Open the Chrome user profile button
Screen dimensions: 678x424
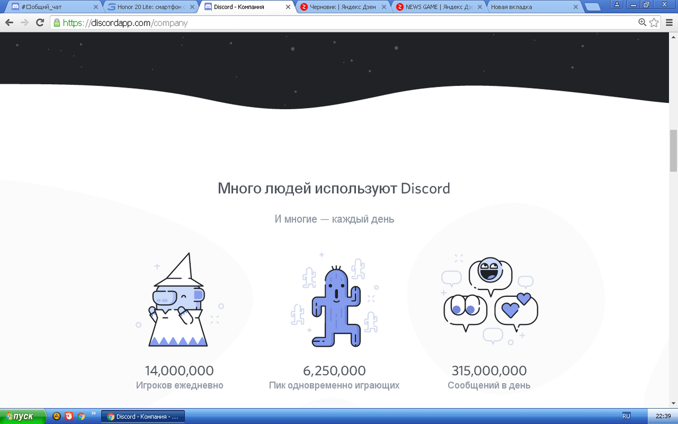(617, 4)
